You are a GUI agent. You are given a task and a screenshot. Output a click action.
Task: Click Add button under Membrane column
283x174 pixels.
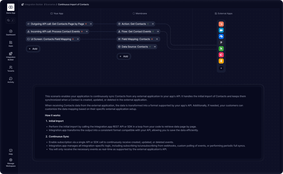coord(124,56)
